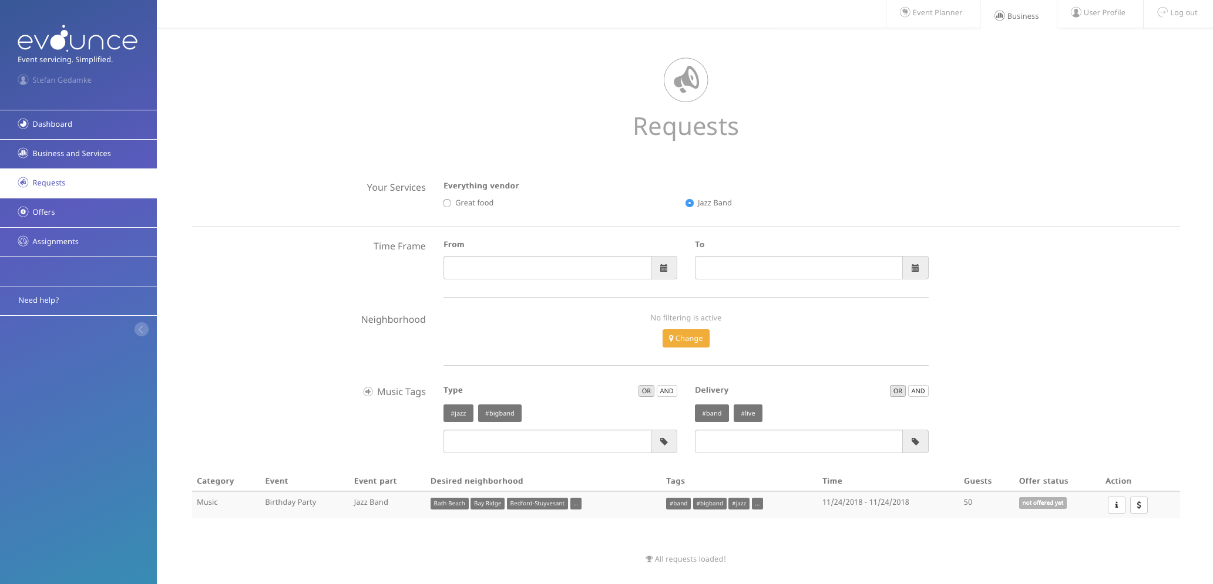Click the Birthday Party event cell
The width and height of the screenshot is (1213, 584).
[291, 502]
